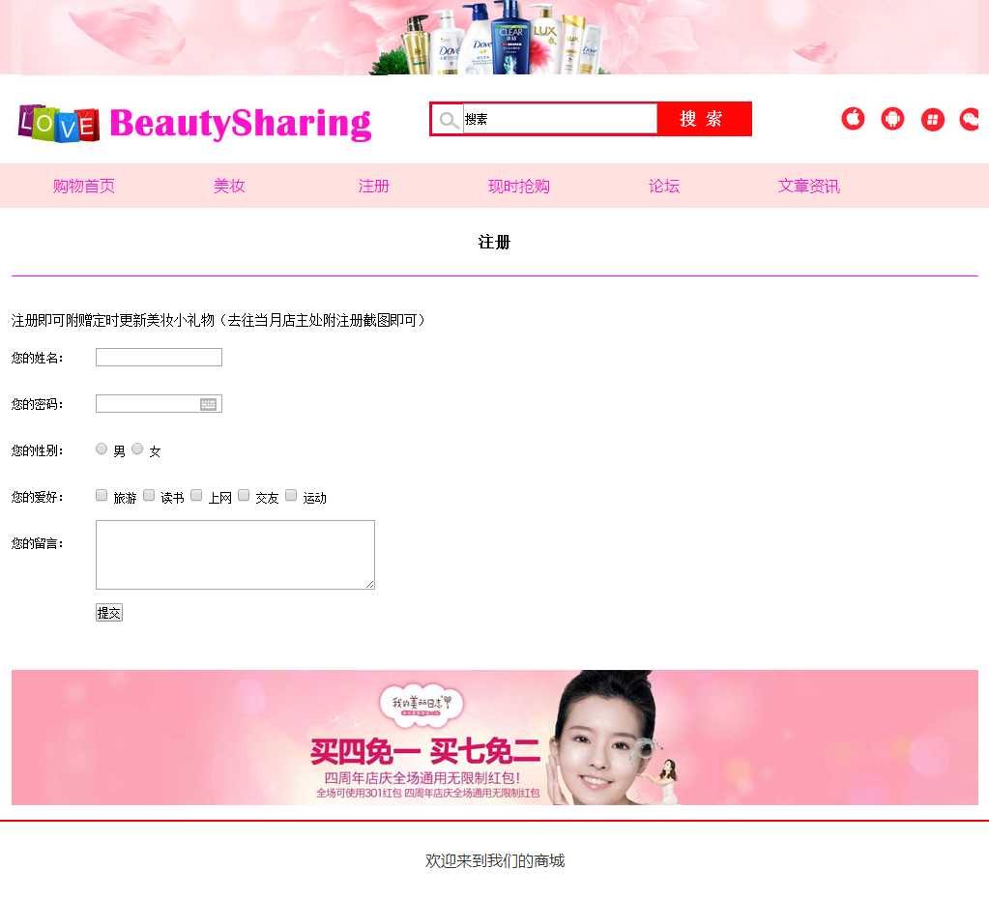This screenshot has width=989, height=899.
Task: Check the 读书 hobby checkbox
Action: [x=149, y=496]
